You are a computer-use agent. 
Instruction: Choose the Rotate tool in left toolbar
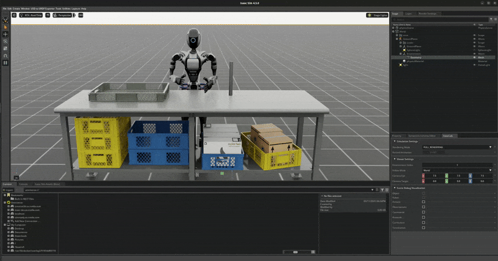[x=6, y=41]
